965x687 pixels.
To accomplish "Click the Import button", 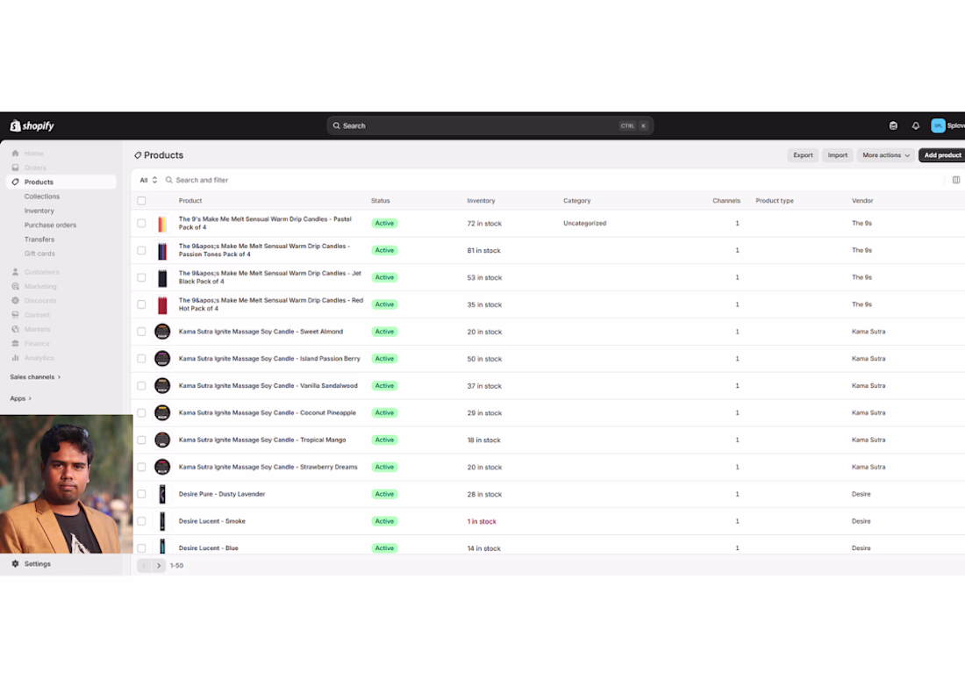I will click(x=837, y=155).
